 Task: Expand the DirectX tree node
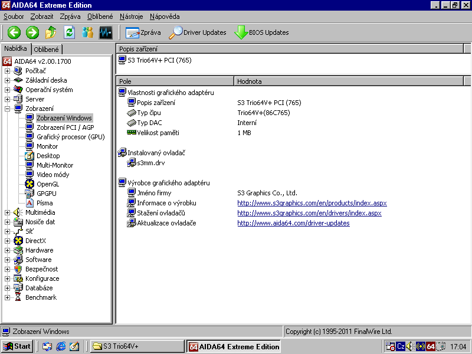click(8, 241)
